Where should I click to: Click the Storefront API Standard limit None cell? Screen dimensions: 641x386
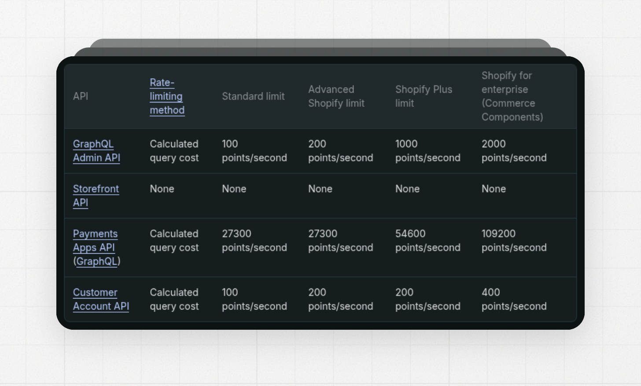click(234, 189)
